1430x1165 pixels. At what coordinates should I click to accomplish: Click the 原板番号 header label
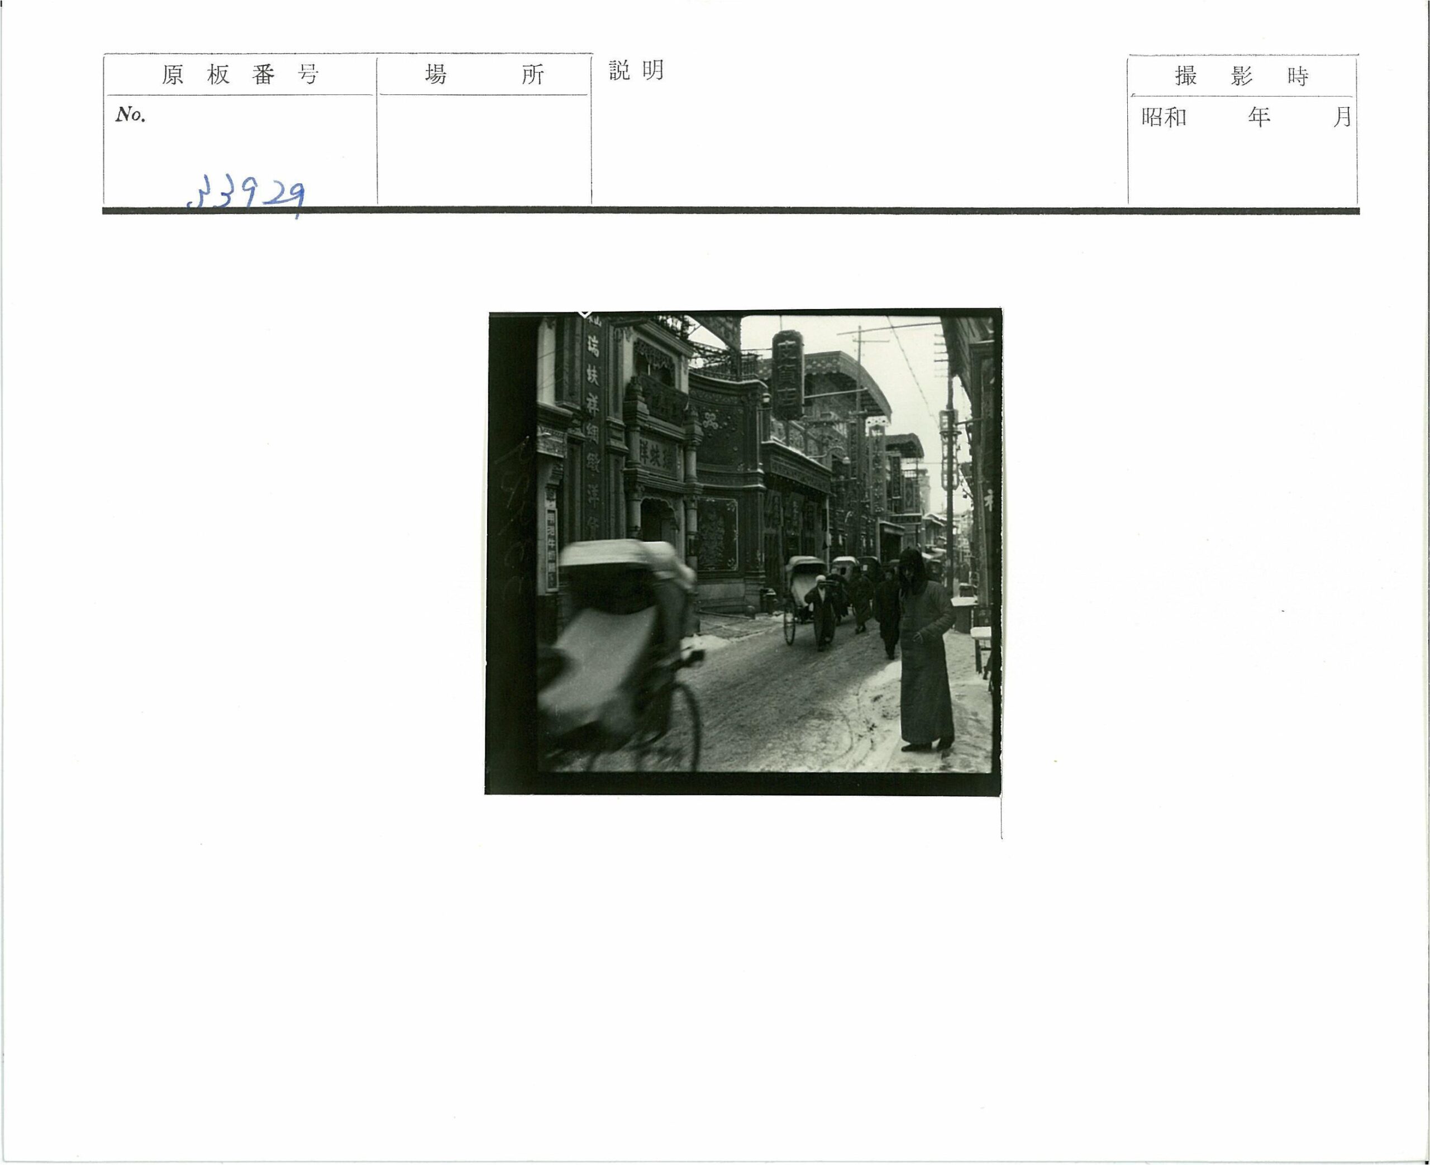[240, 74]
